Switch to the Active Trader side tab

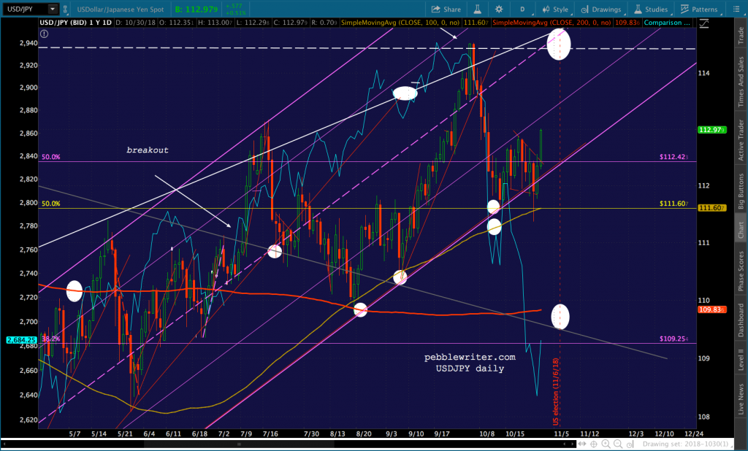pyautogui.click(x=741, y=140)
